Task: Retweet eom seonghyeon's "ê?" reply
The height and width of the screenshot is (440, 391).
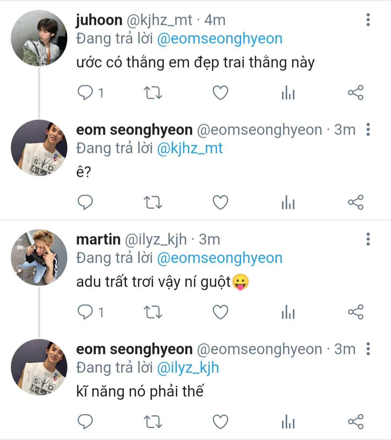Action: (153, 202)
